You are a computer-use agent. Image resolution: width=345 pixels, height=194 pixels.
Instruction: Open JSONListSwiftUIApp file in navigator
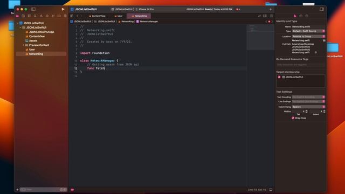42,32
